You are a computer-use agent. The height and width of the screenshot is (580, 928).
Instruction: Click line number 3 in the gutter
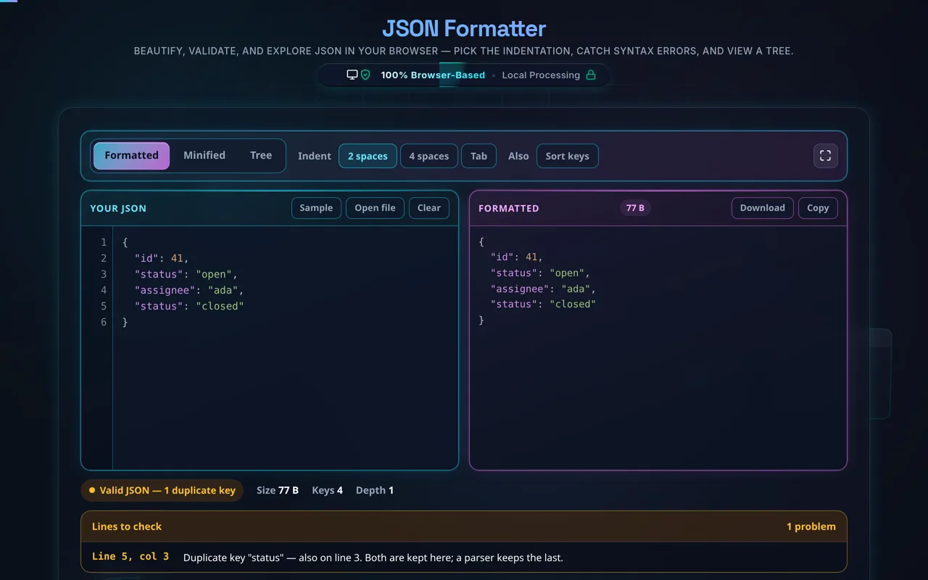tap(104, 274)
